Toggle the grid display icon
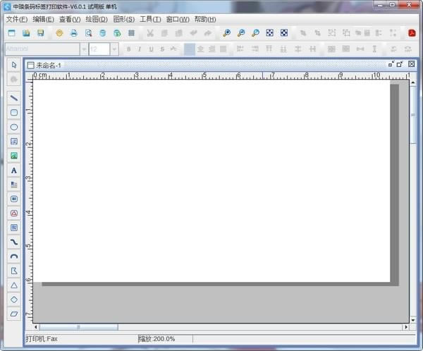 click(x=131, y=33)
